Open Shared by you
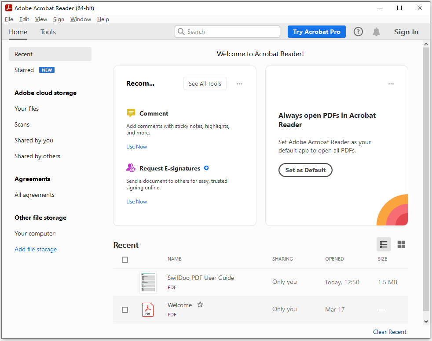The height and width of the screenshot is (341, 432). click(33, 140)
